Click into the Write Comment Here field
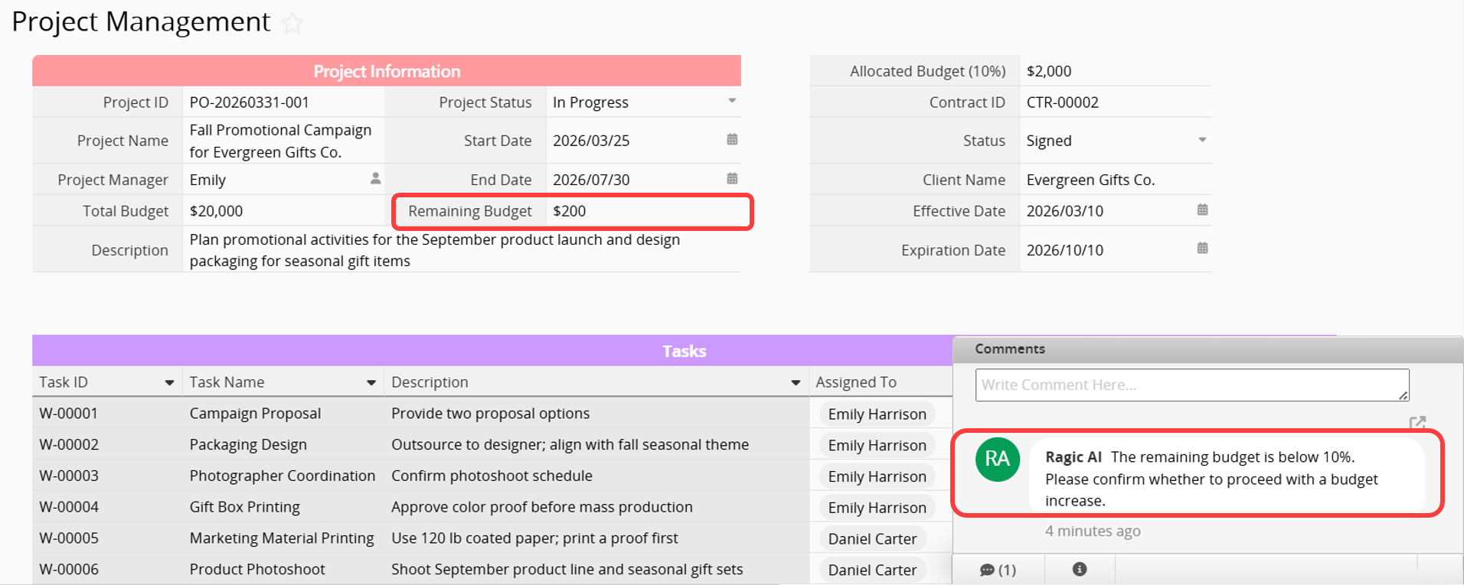This screenshot has width=1464, height=585. [x=1191, y=385]
